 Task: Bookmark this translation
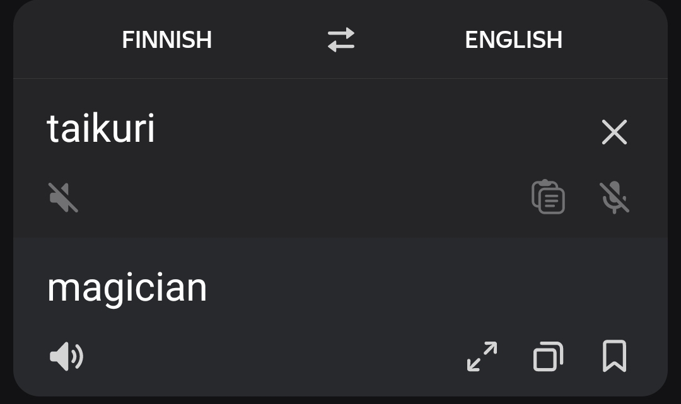point(614,356)
